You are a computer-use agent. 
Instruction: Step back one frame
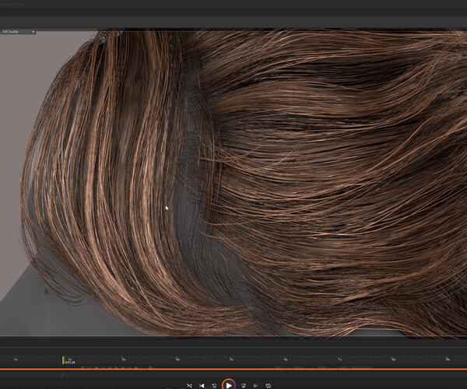tap(215, 384)
